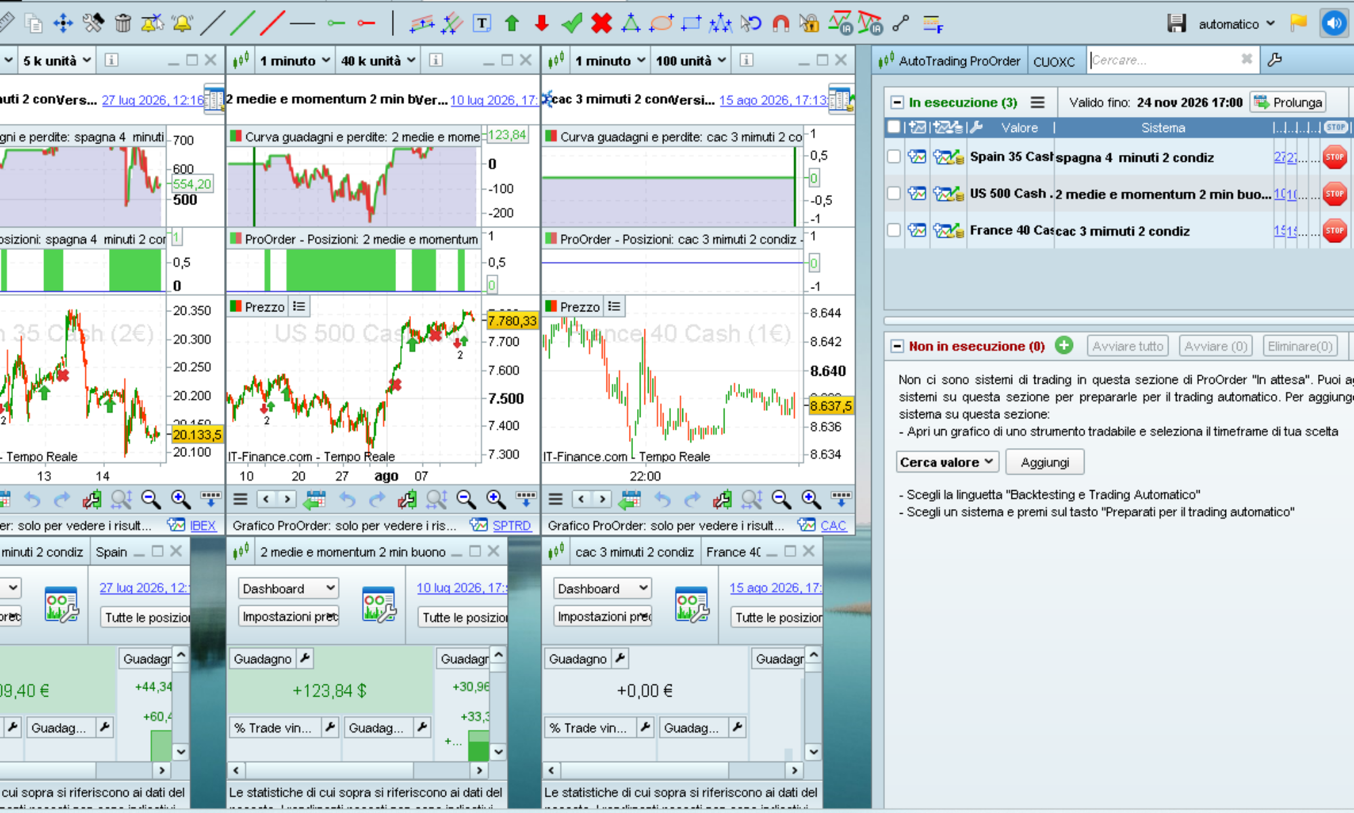Screen dimensions: 1354x813
Task: Open the Cerca valore dropdown
Action: click(947, 462)
